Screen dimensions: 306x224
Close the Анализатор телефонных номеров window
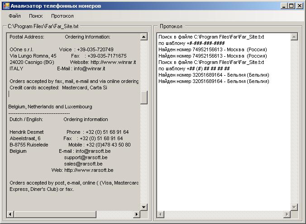pos(299,6)
